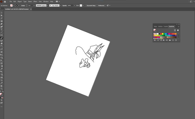Image resolution: width=195 pixels, height=119 pixels.
Task: Click the Preferences button
Action: [x=101, y=6]
